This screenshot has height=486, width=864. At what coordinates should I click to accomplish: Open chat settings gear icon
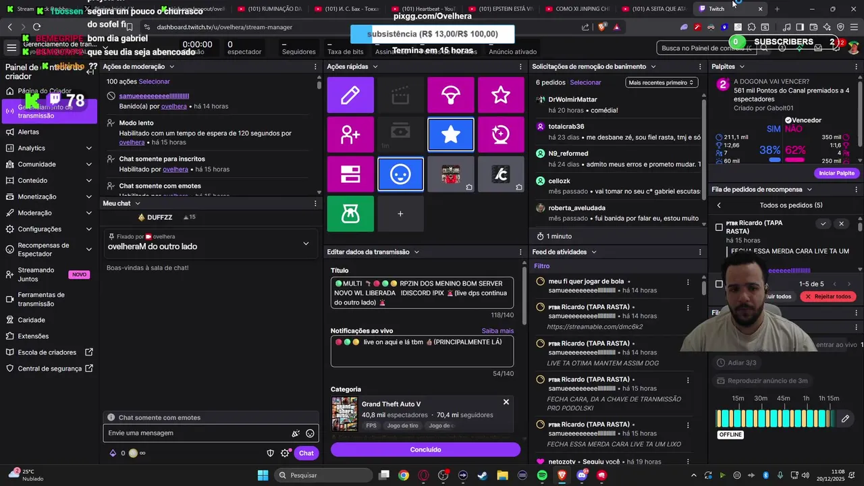tap(285, 453)
